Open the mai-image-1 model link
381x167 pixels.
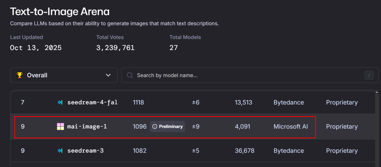point(87,127)
